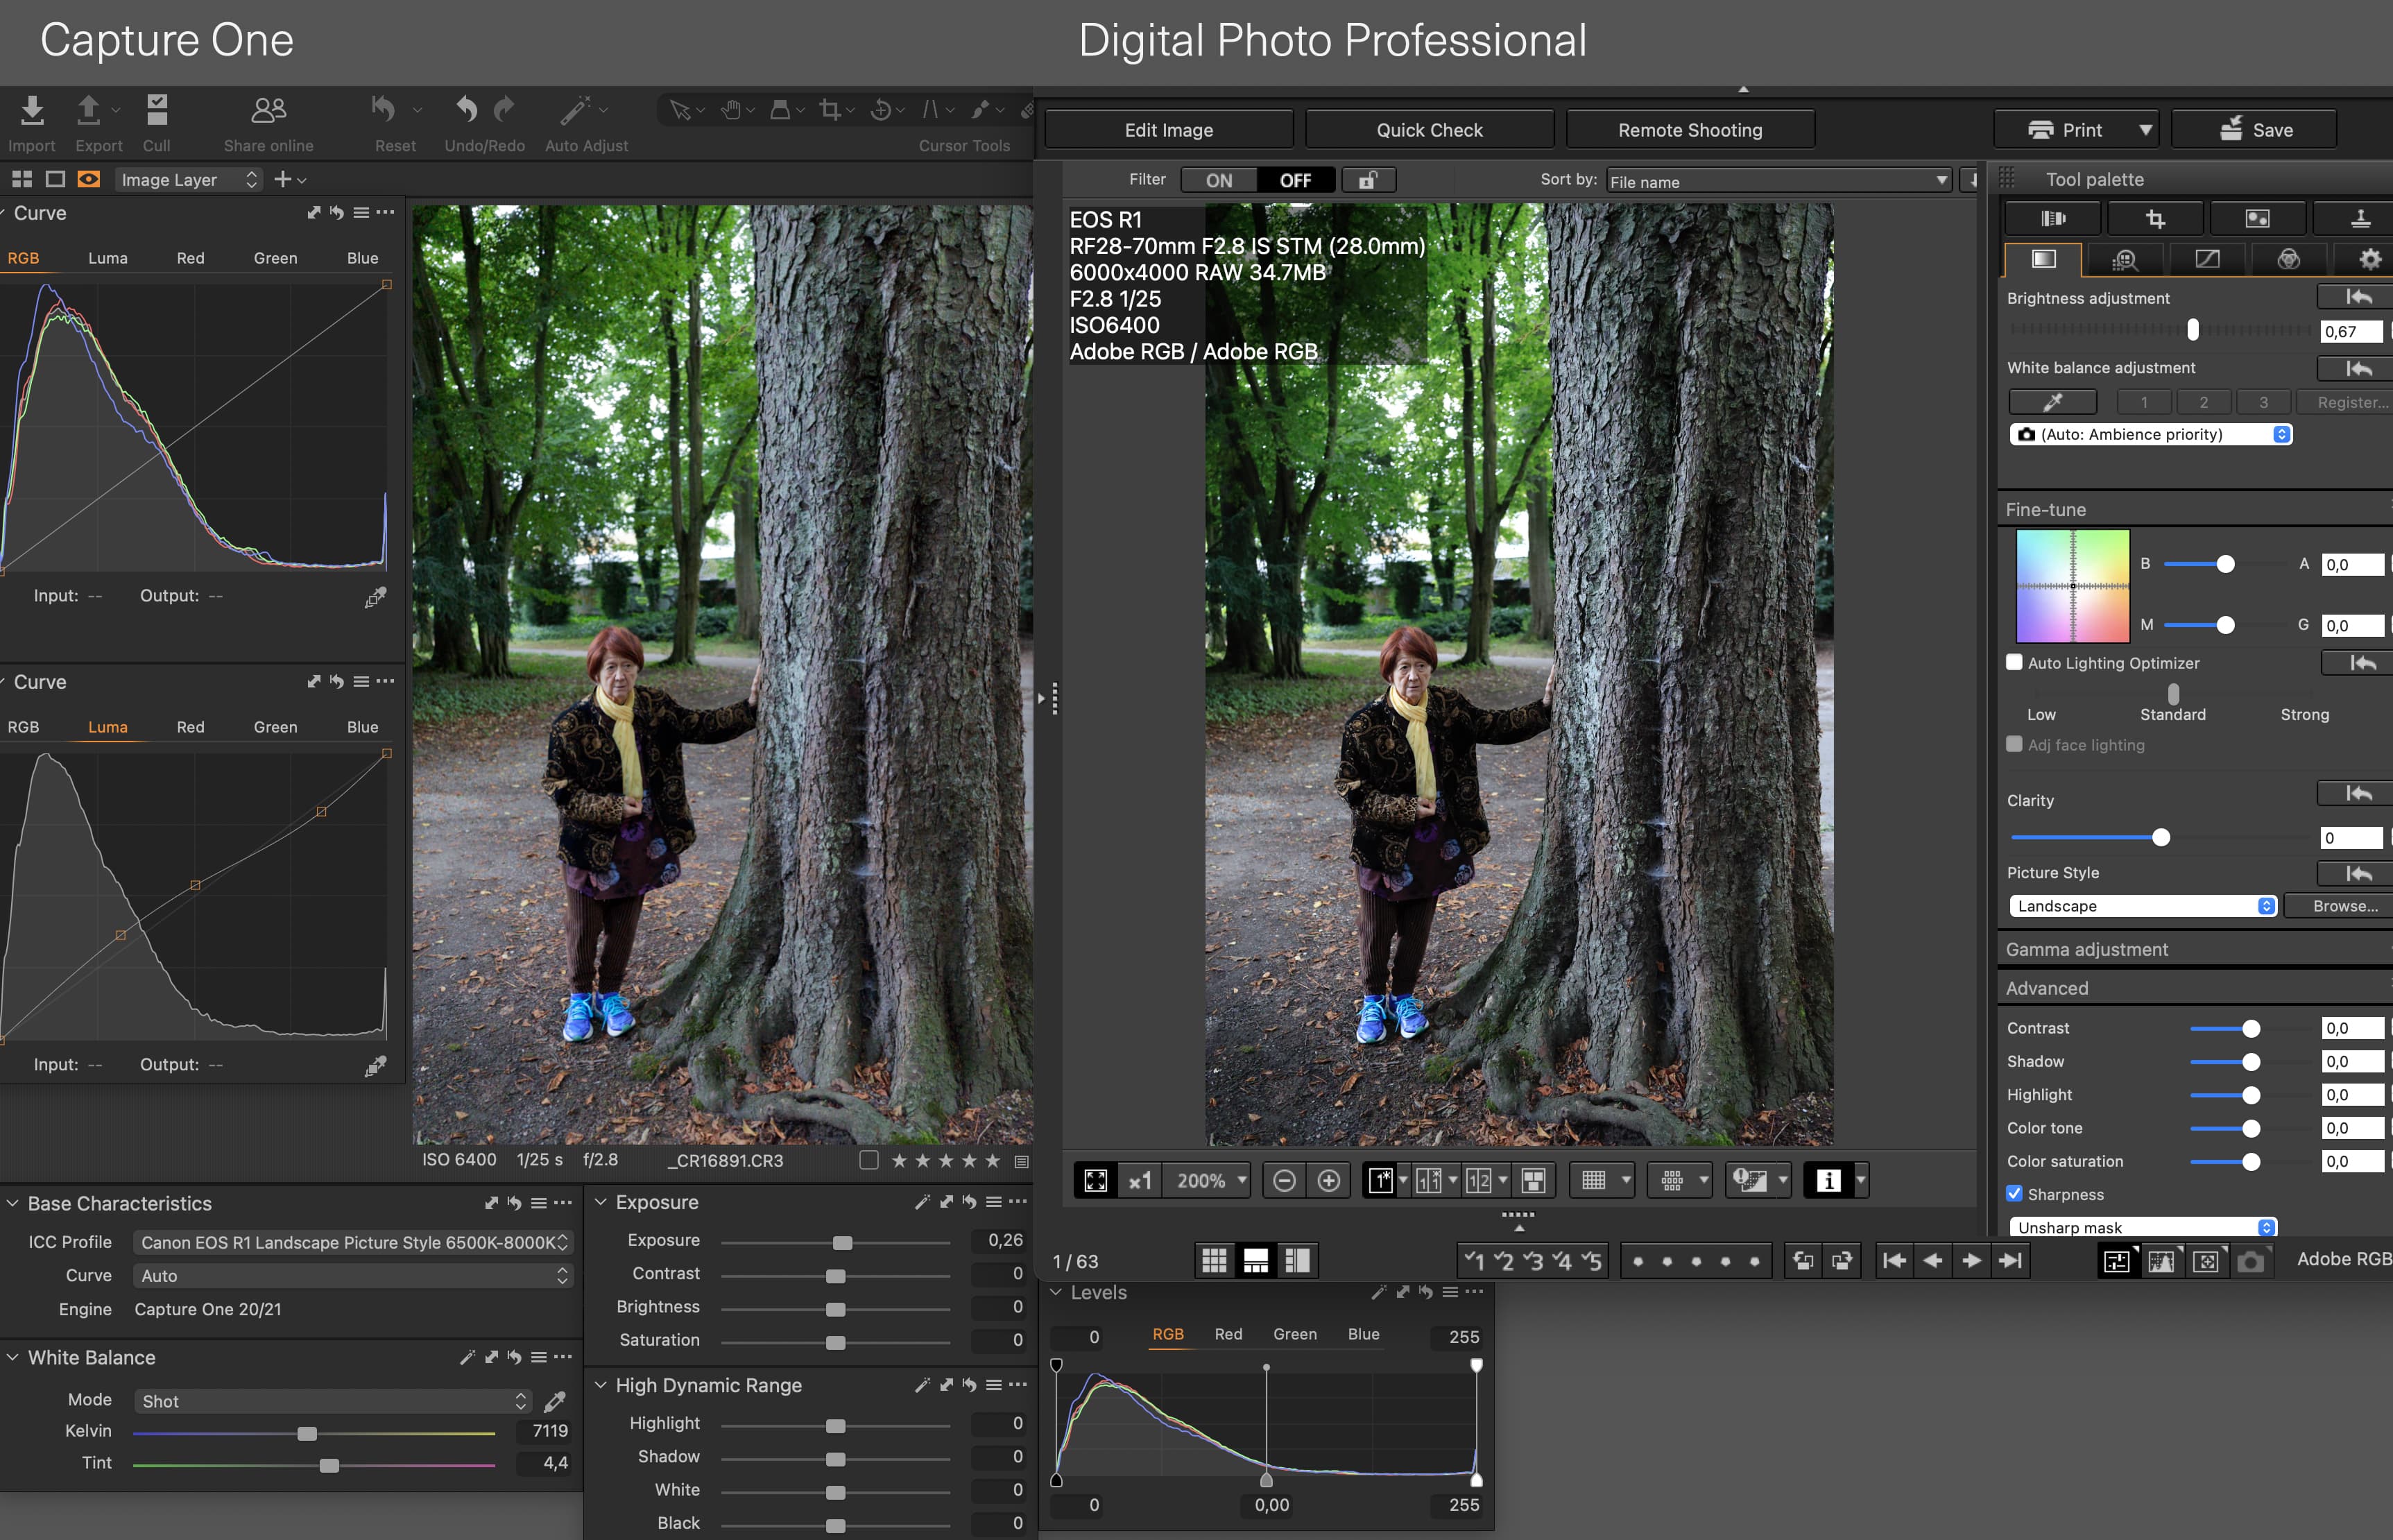Viewport: 2393px width, 1540px height.
Task: Toggle the DPP shooting info display icon
Action: (x=1827, y=1180)
